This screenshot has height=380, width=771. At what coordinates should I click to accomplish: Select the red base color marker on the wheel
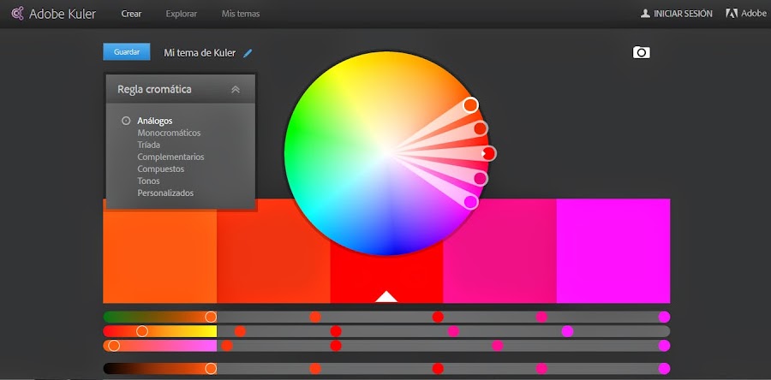pyautogui.click(x=488, y=154)
